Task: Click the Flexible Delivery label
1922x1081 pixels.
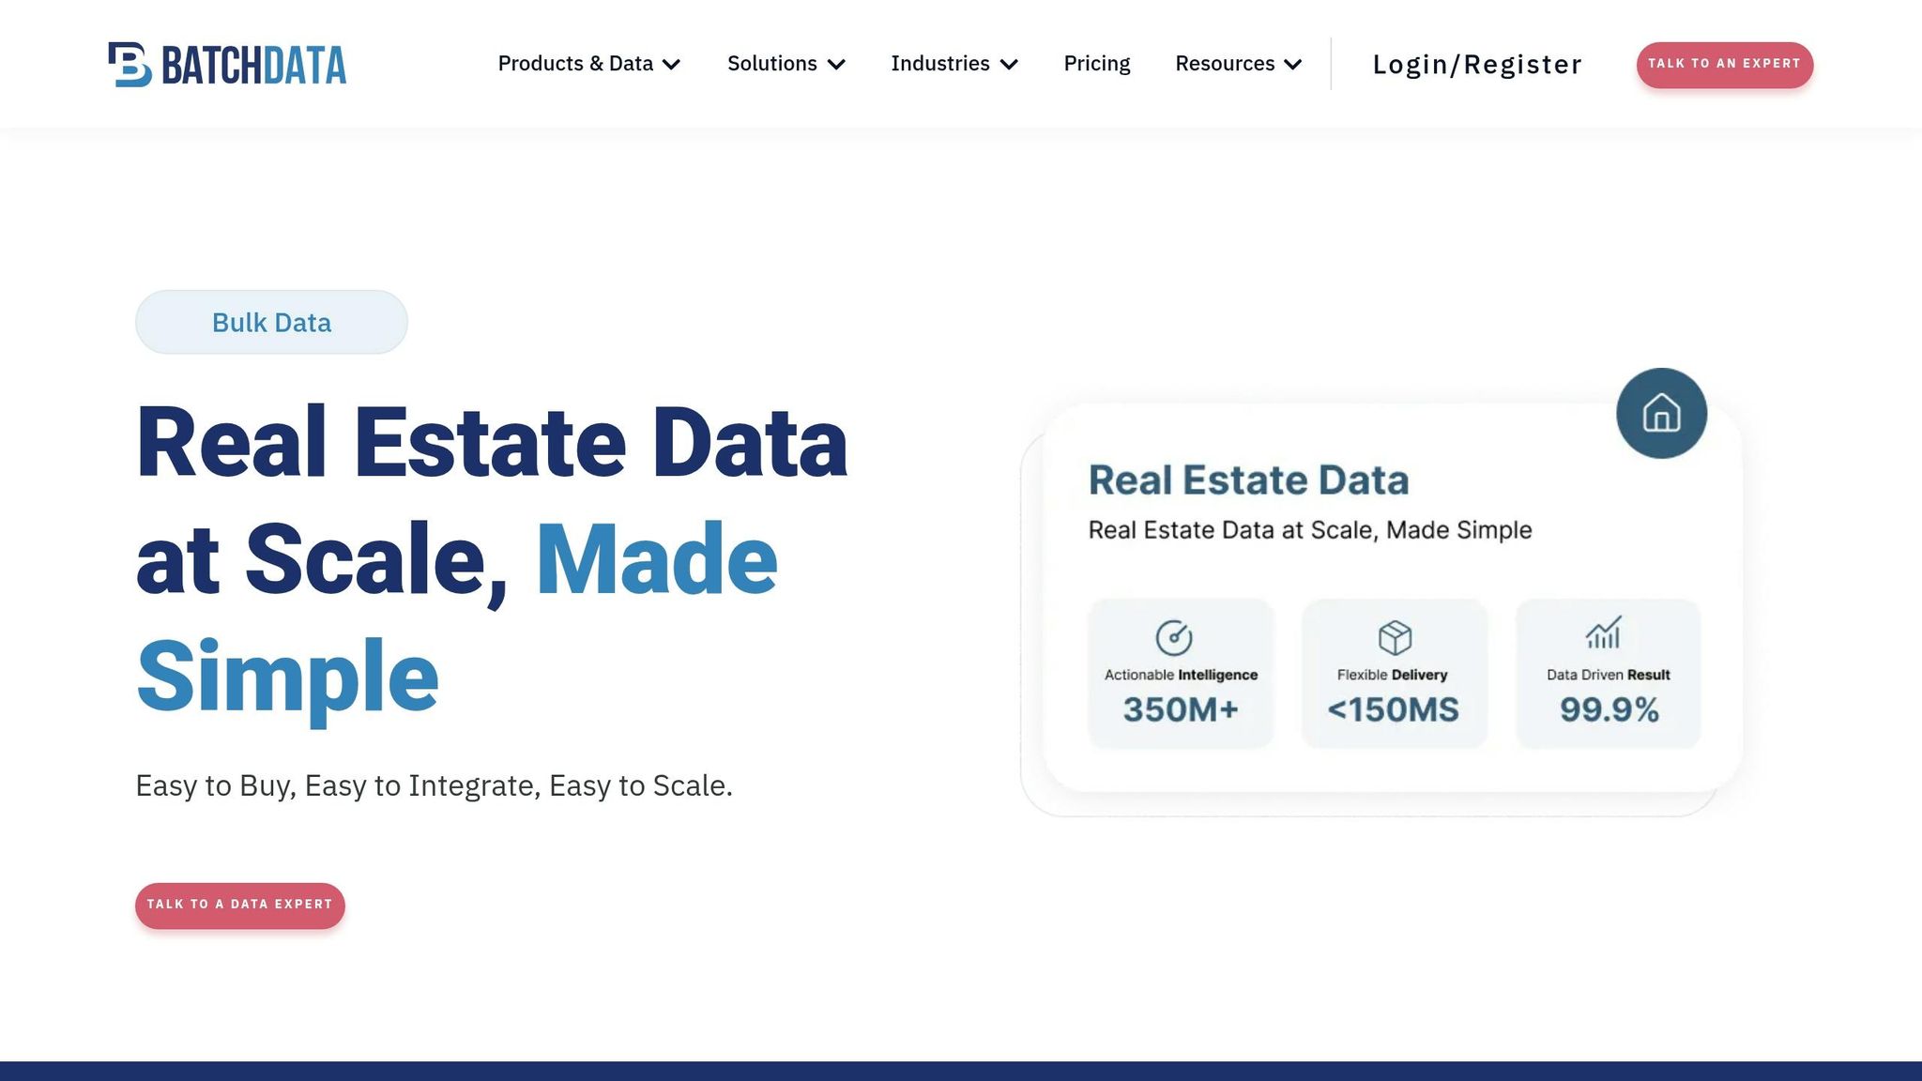Action: (1393, 675)
